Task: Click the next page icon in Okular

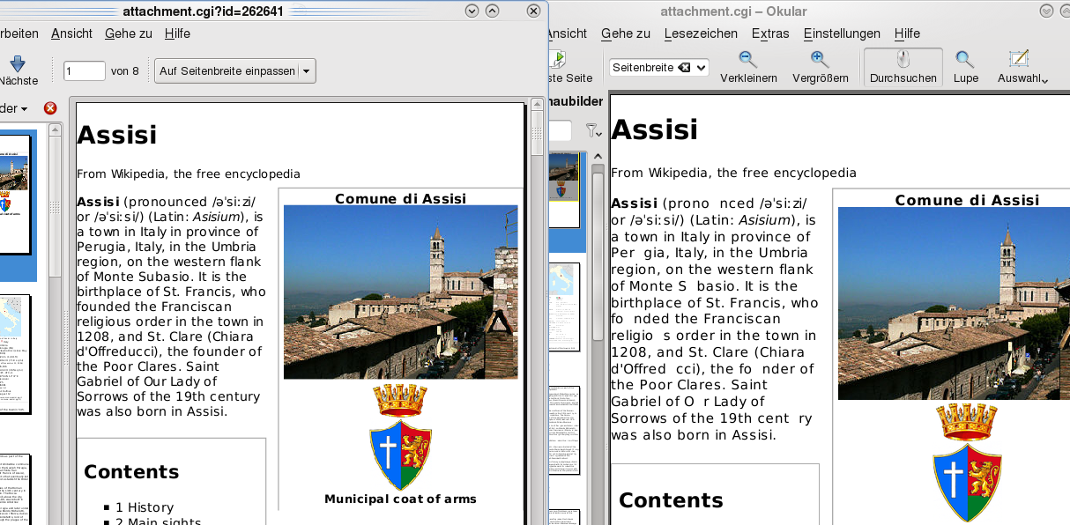Action: [558, 60]
